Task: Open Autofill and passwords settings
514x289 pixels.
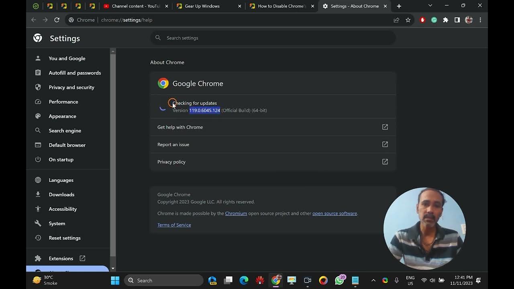Action: click(x=75, y=73)
